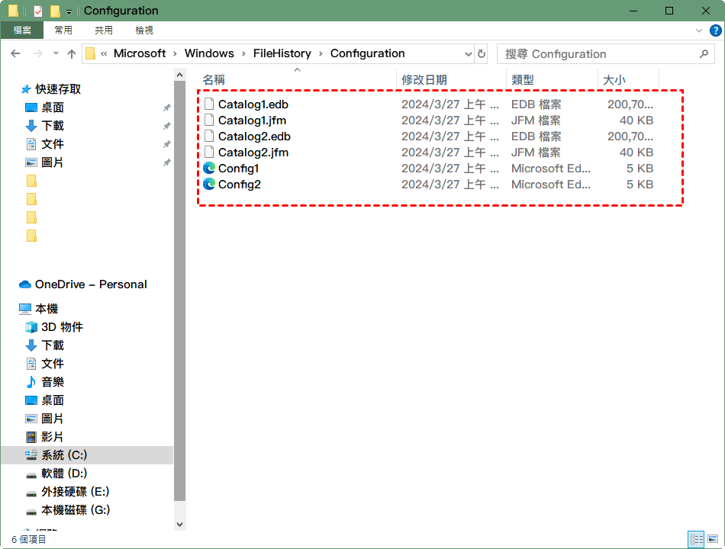
Task: Unpin 下載 using its pin icon
Action: pos(166,126)
